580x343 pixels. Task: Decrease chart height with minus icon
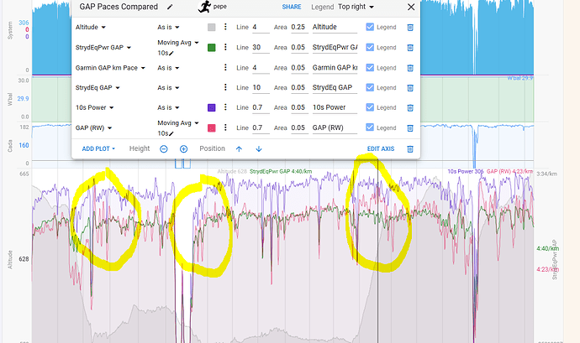[x=164, y=148]
